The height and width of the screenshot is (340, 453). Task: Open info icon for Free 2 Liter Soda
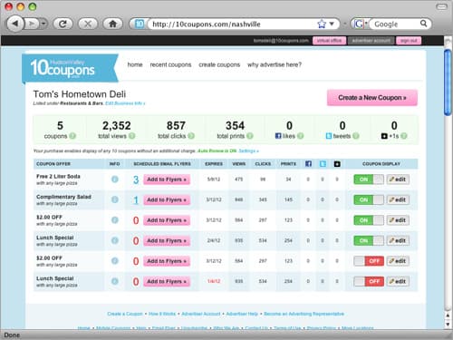point(115,180)
